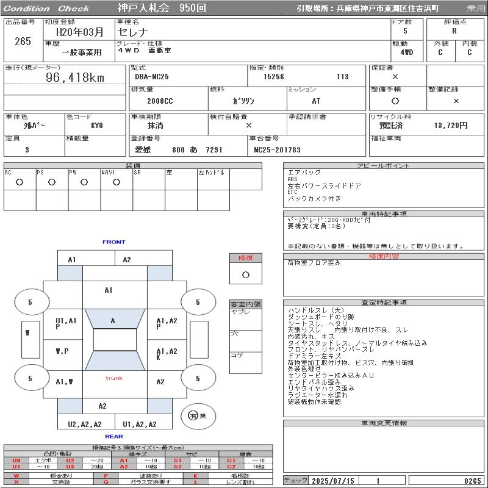The height and width of the screenshot is (488, 488).
Task: Click the 評価点 score R
Action: pyautogui.click(x=454, y=31)
